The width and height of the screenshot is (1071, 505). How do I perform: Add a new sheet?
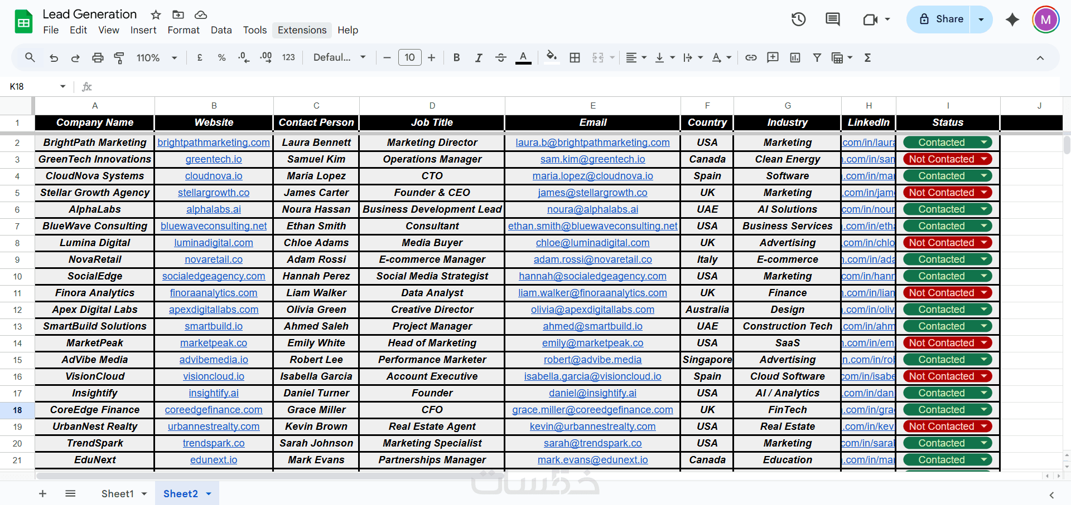point(42,494)
